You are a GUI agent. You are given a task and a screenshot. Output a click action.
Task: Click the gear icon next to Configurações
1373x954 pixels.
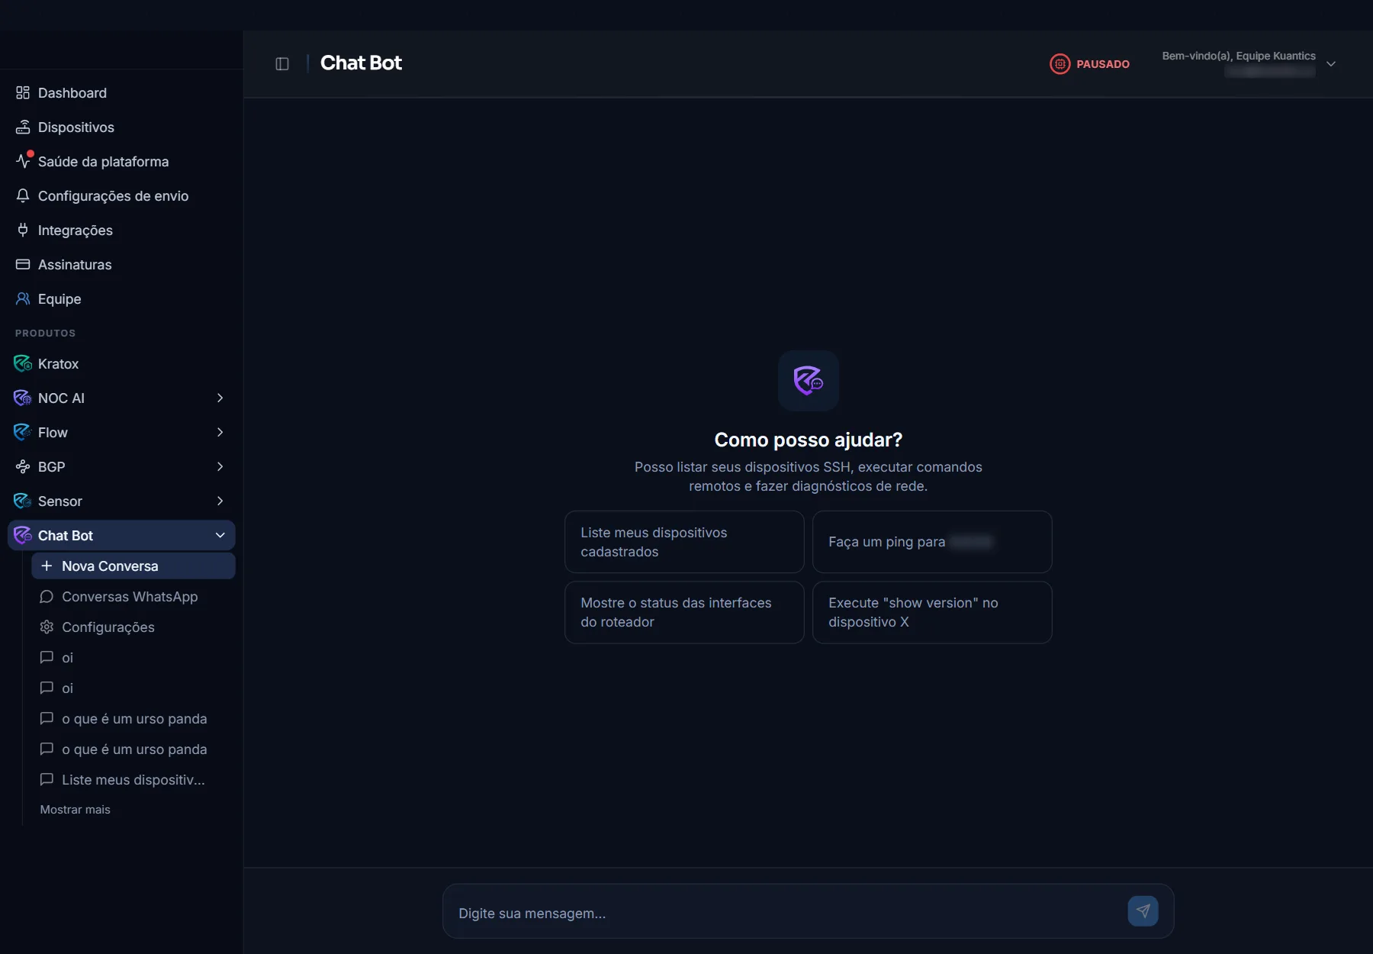tap(47, 627)
